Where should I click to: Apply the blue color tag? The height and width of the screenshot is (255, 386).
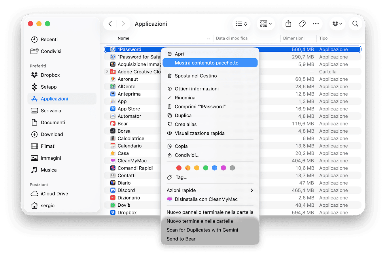(215, 168)
